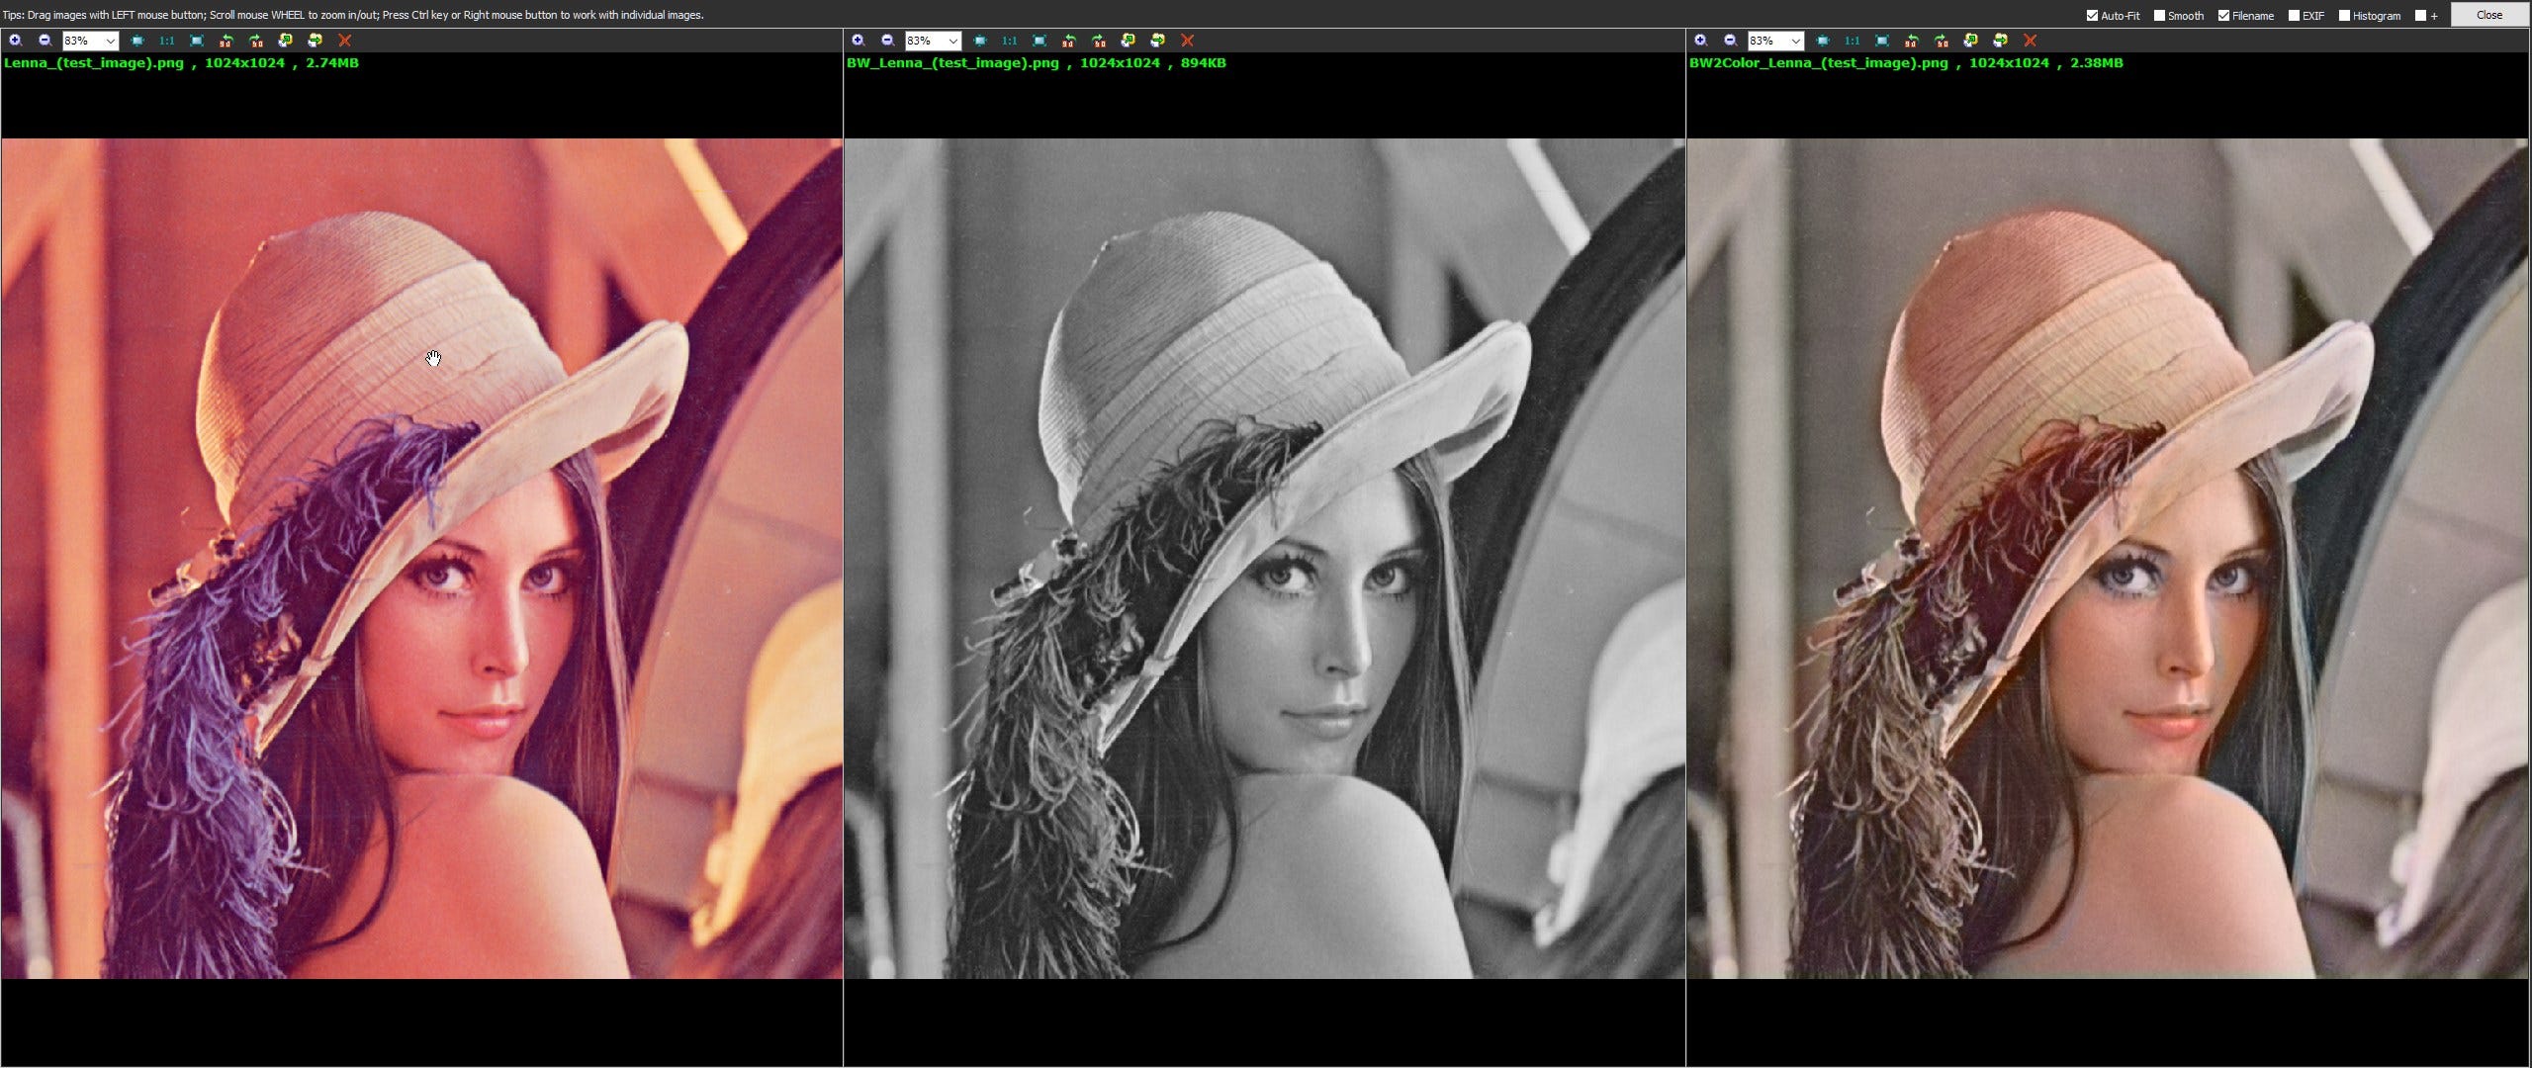Copy first panel image to folder icon

tap(285, 41)
